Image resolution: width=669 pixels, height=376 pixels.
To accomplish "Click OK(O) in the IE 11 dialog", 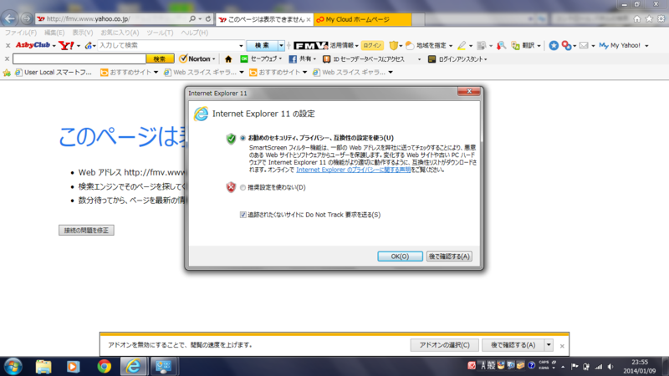I will pyautogui.click(x=400, y=257).
